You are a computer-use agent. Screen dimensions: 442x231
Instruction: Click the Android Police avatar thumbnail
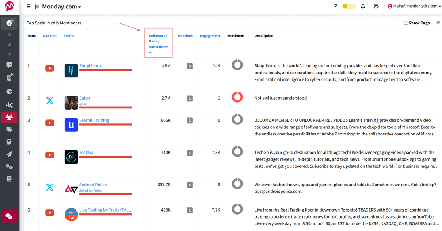point(71,189)
